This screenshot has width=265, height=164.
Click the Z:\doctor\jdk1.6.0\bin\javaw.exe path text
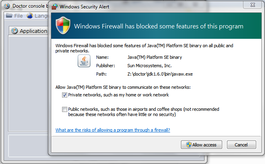tap(160, 74)
